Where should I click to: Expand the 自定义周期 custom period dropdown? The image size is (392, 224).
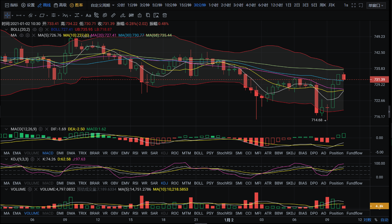click(102, 5)
